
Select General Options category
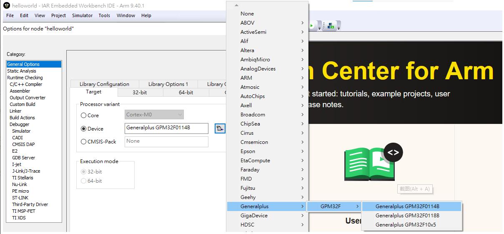(x=34, y=64)
